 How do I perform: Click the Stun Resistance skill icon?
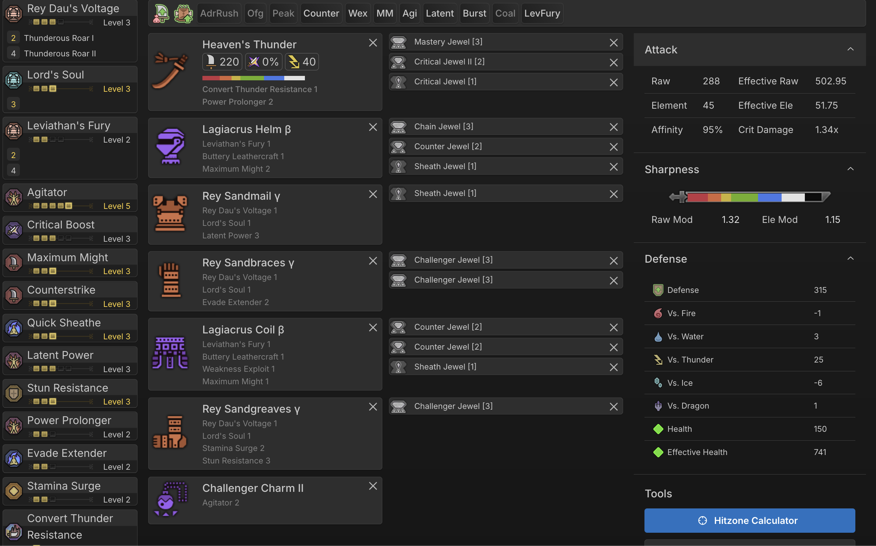tap(14, 393)
